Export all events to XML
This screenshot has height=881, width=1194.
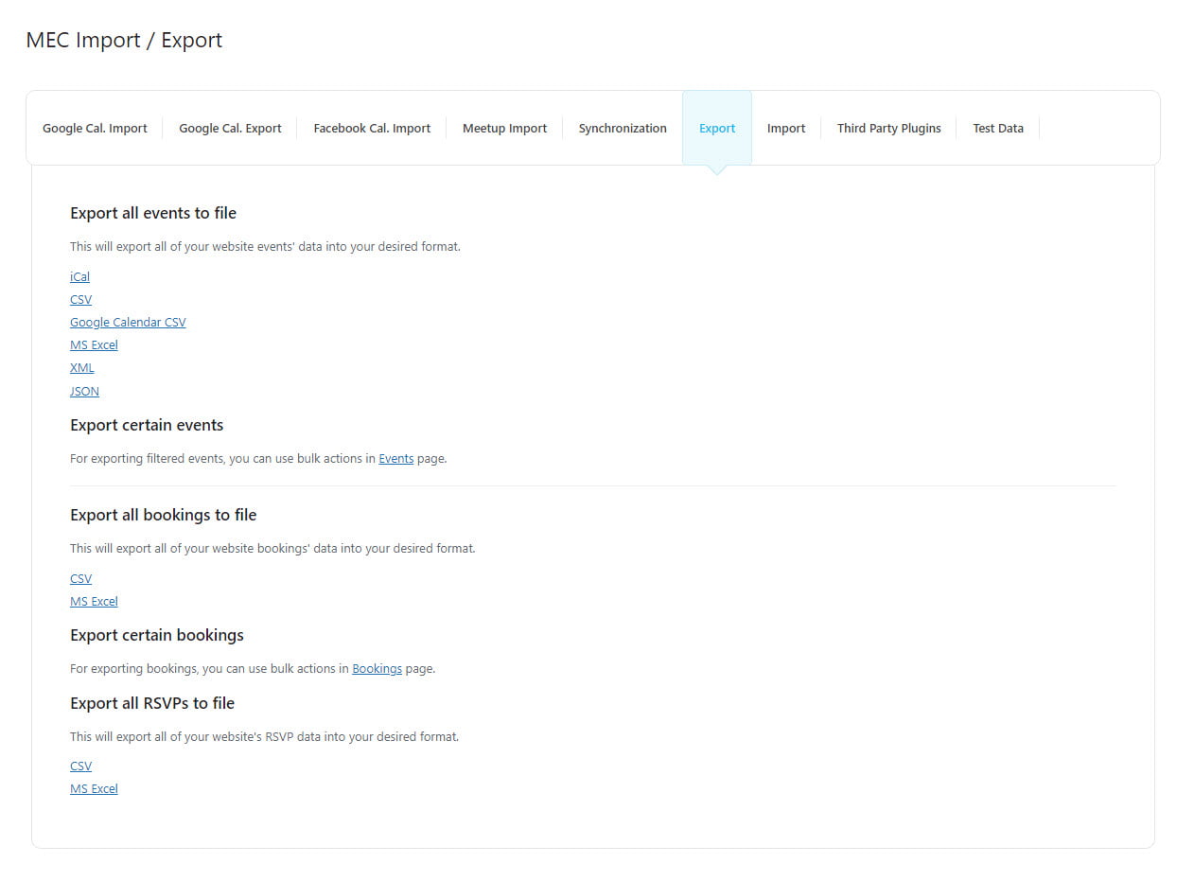(x=82, y=368)
